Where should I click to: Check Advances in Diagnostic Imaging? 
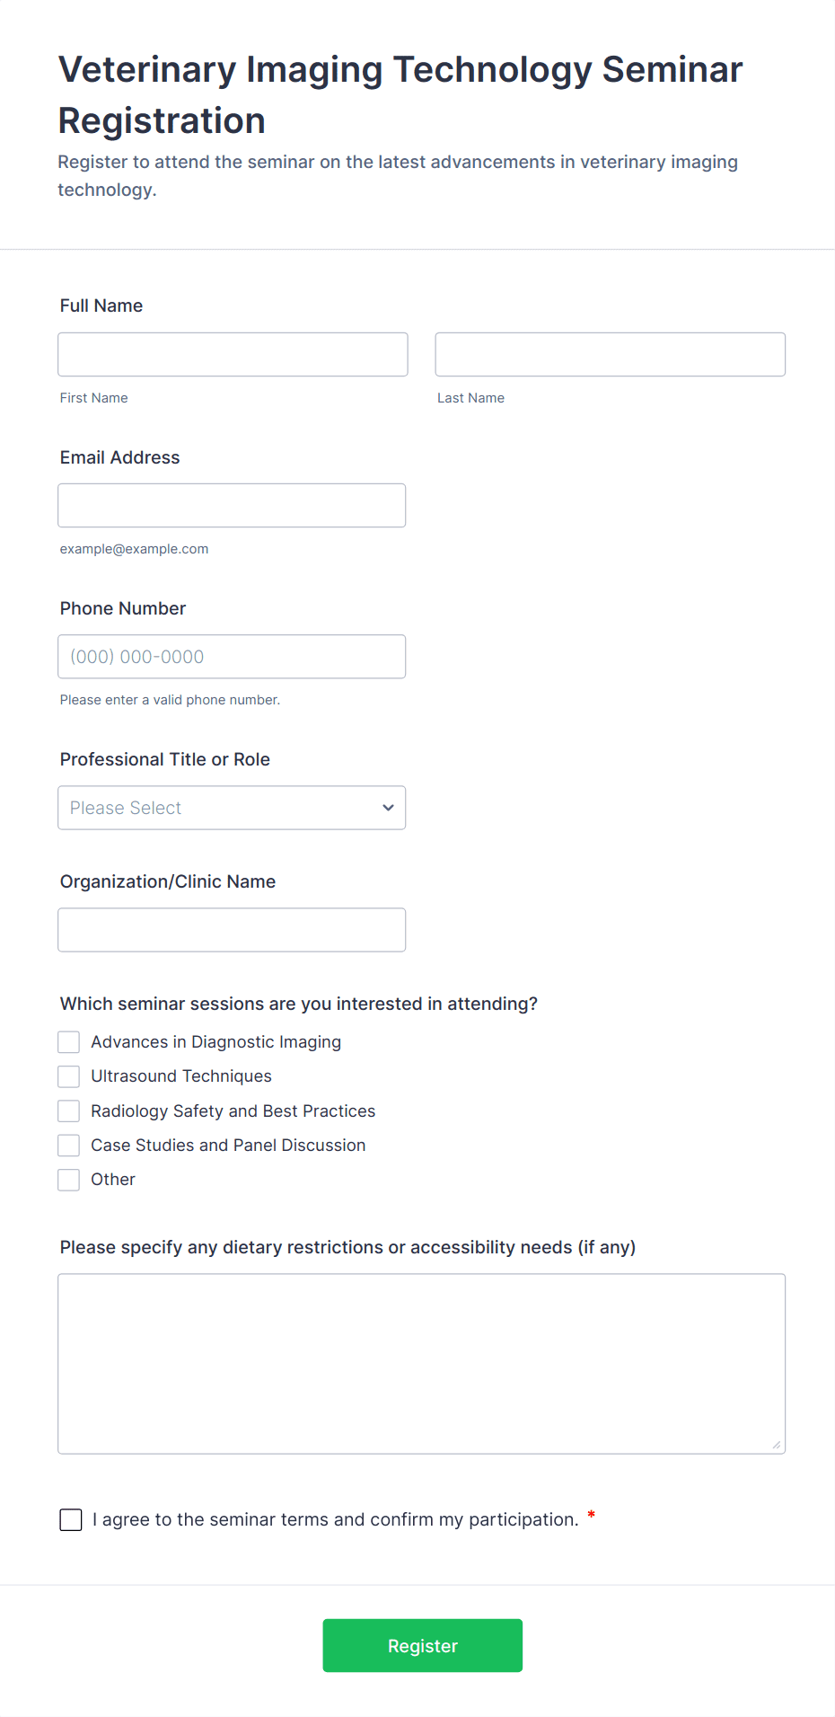coord(69,1041)
